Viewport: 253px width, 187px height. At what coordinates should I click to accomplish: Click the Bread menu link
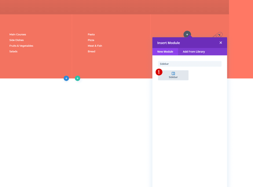91,51
